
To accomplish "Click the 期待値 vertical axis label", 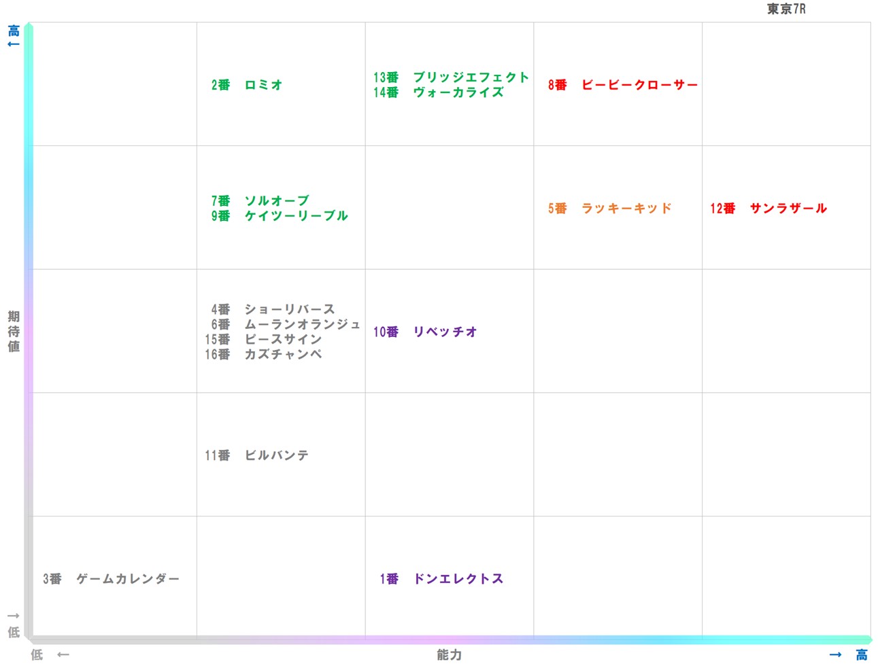I will pyautogui.click(x=12, y=331).
